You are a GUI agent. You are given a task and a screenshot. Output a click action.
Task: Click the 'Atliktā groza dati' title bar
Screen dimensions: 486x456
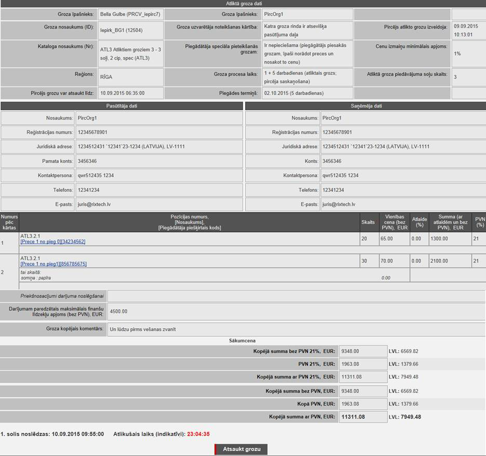click(x=243, y=4)
